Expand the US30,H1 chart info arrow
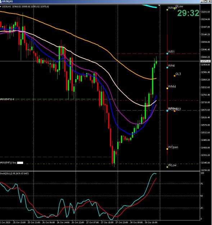The image size is (212, 225). (1, 6)
